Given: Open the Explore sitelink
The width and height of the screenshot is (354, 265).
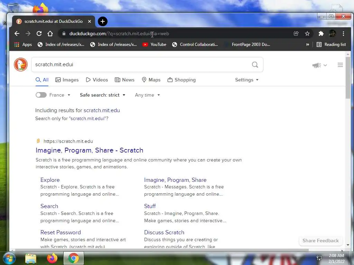Looking at the screenshot, I should [50, 180].
